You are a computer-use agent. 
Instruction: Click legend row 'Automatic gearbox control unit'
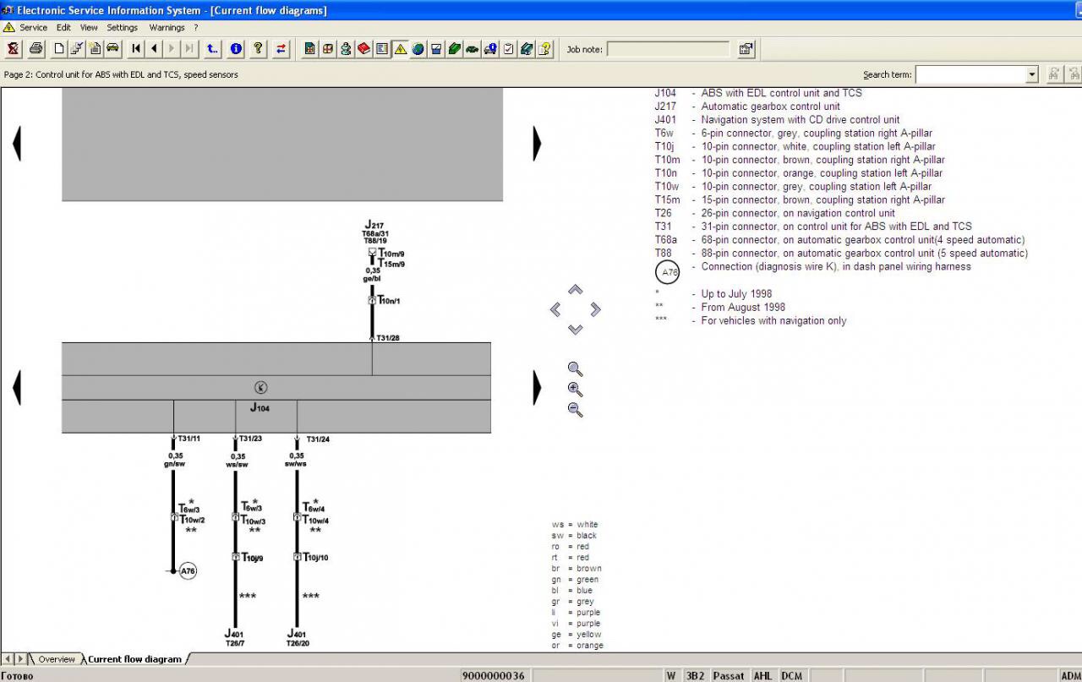(770, 106)
